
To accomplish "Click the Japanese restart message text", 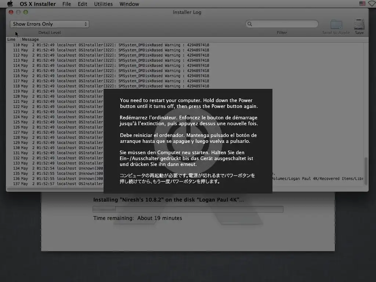I will pos(187,178).
